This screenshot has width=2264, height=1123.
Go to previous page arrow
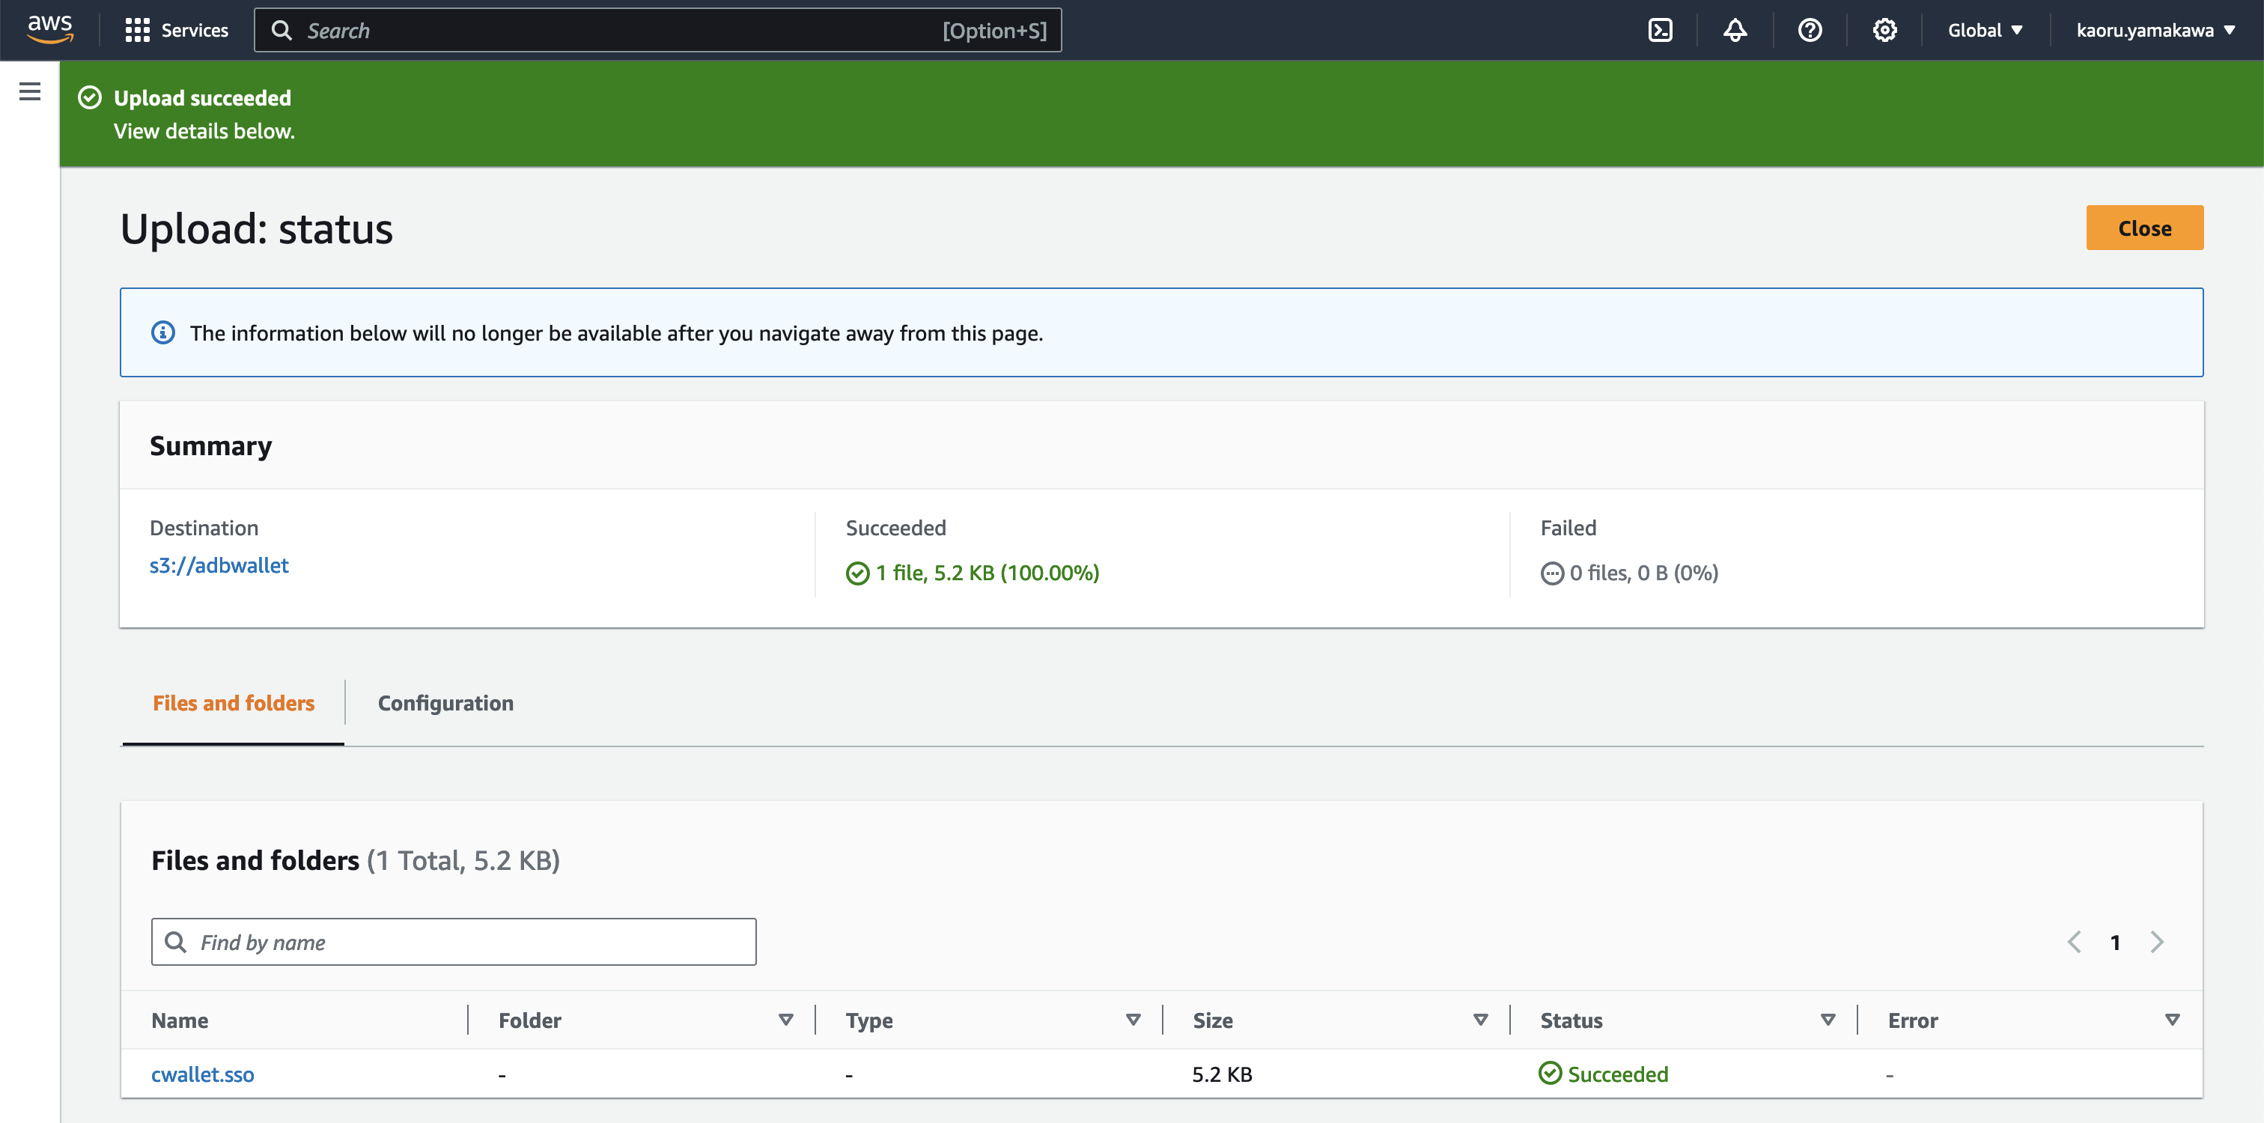coord(2073,942)
